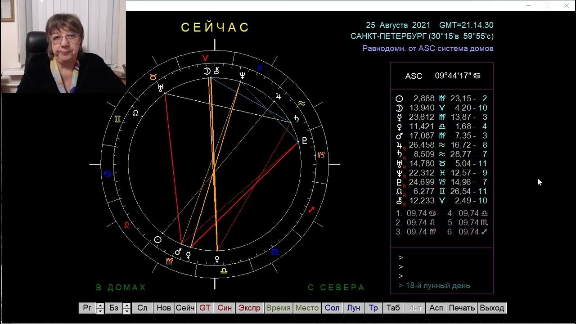
Task: Click the red GT button
Action: tap(205, 308)
